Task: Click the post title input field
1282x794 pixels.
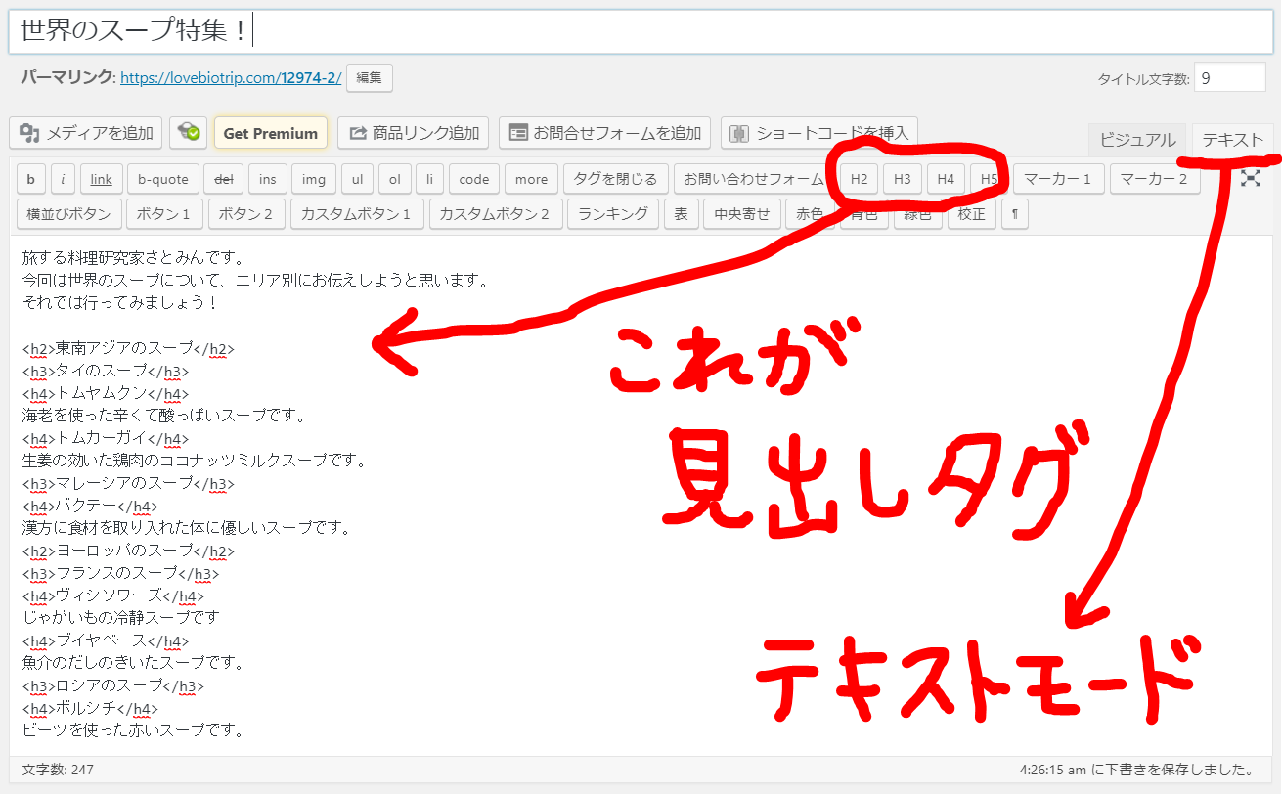Action: point(641,32)
